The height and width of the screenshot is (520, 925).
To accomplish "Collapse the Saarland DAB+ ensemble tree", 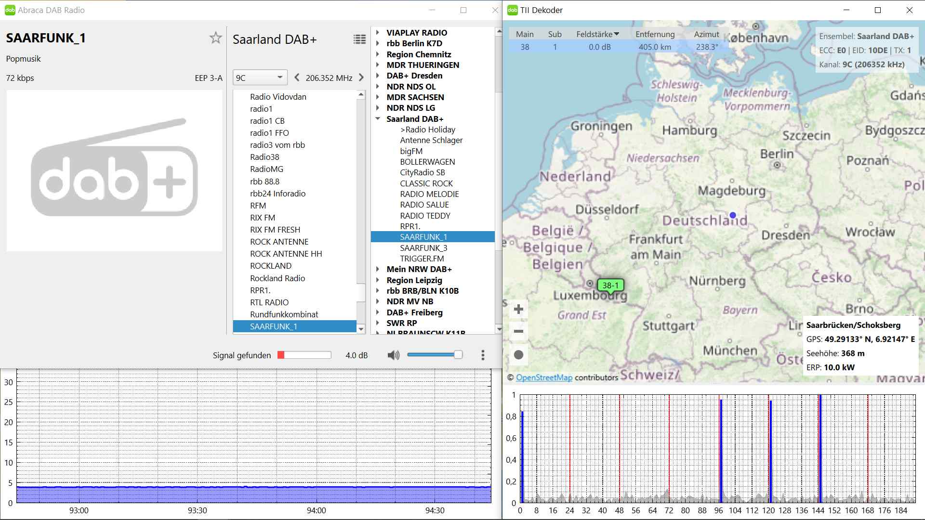I will click(378, 118).
